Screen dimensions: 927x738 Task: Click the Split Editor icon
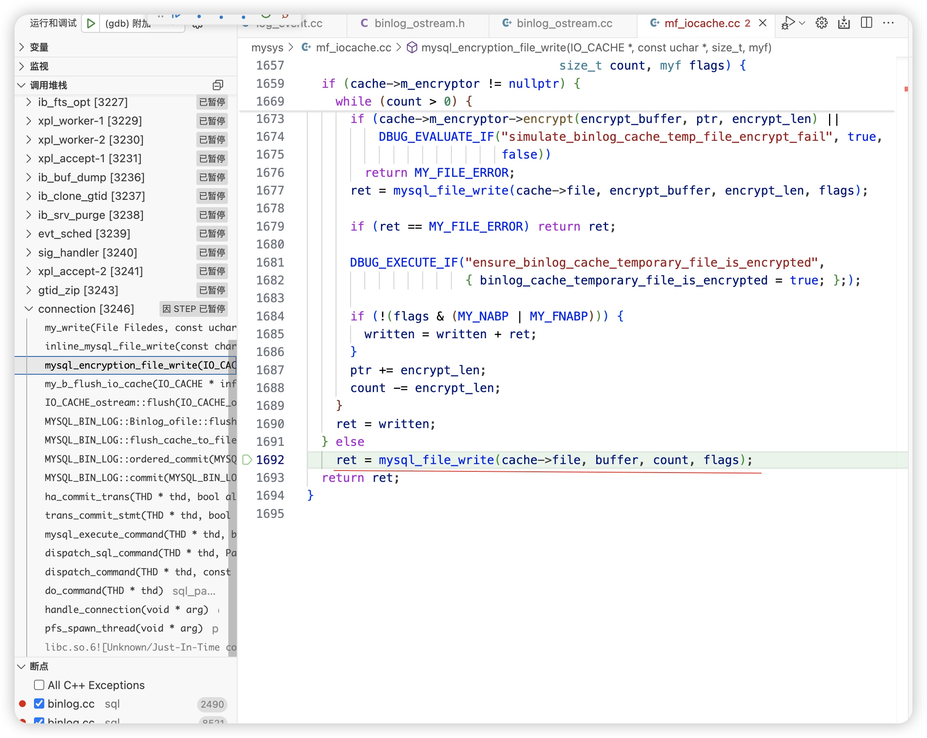point(866,23)
